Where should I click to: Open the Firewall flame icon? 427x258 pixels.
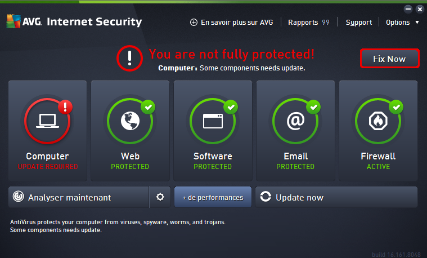coord(378,121)
